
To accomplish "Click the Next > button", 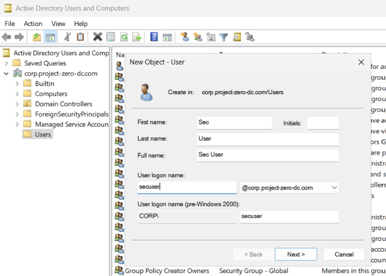I will click(x=296, y=254).
